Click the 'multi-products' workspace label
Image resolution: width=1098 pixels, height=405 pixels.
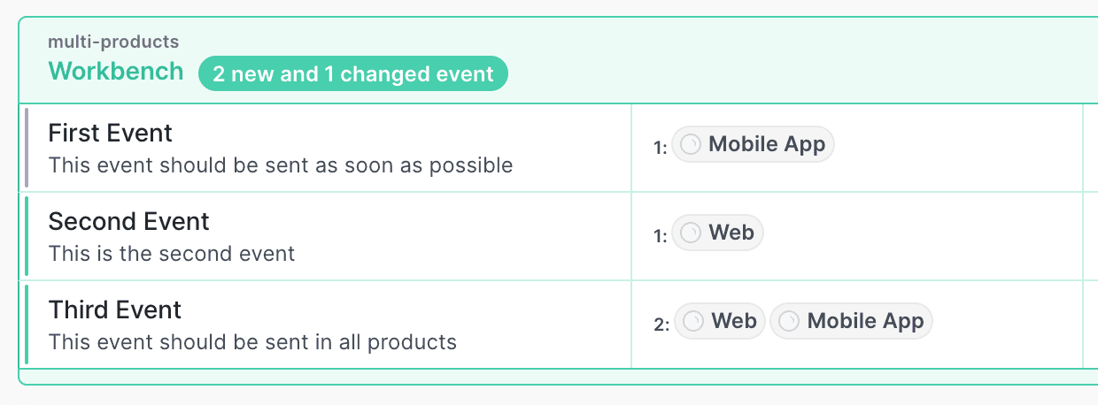113,42
